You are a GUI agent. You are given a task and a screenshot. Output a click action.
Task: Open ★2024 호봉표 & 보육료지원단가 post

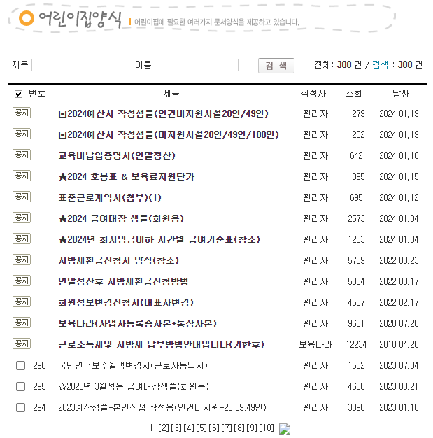pyautogui.click(x=127, y=176)
